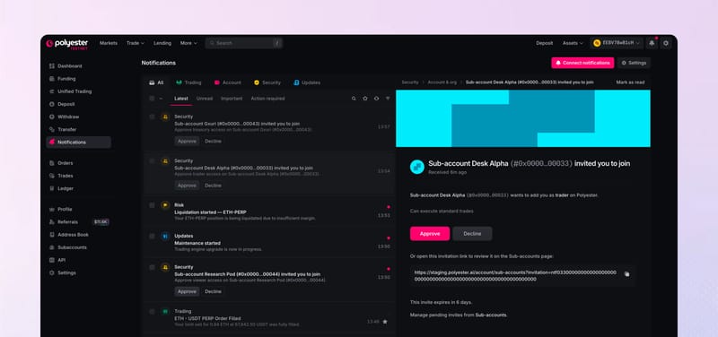The image size is (718, 337).
Task: Open Lending in the top navigation
Action: tap(162, 43)
